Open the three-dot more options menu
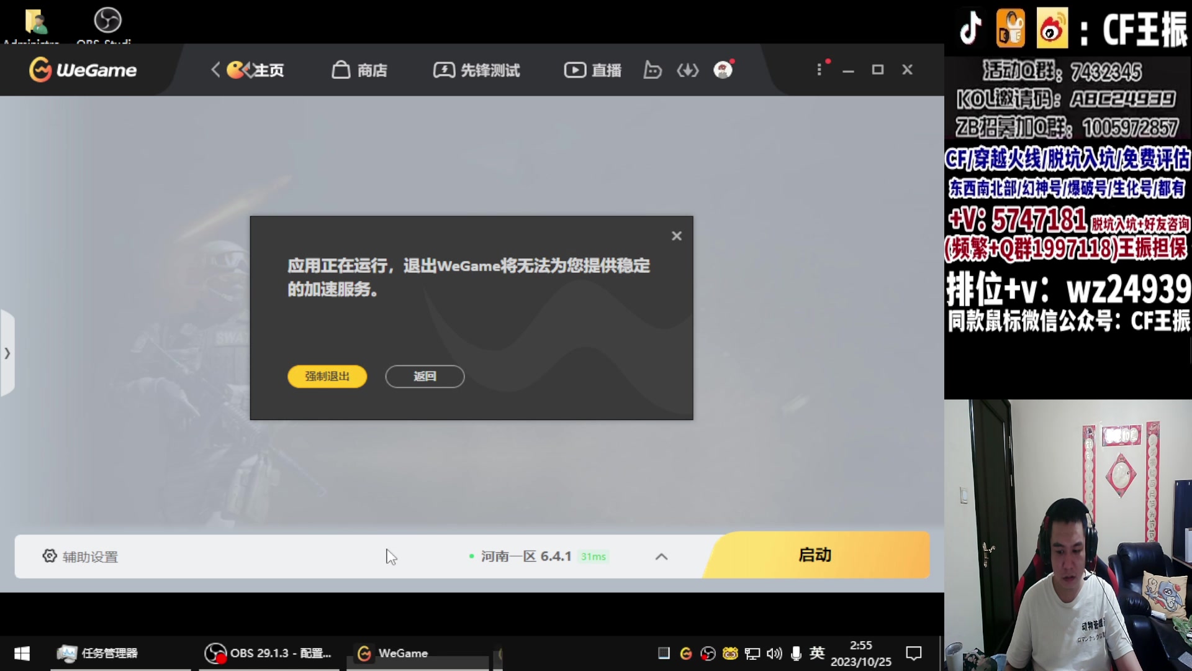 point(819,70)
